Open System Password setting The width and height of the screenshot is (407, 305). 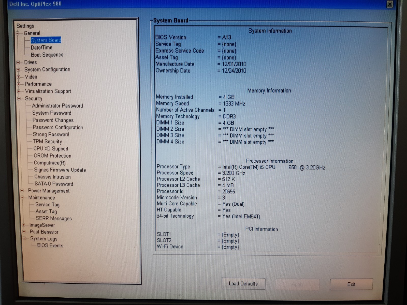52,113
